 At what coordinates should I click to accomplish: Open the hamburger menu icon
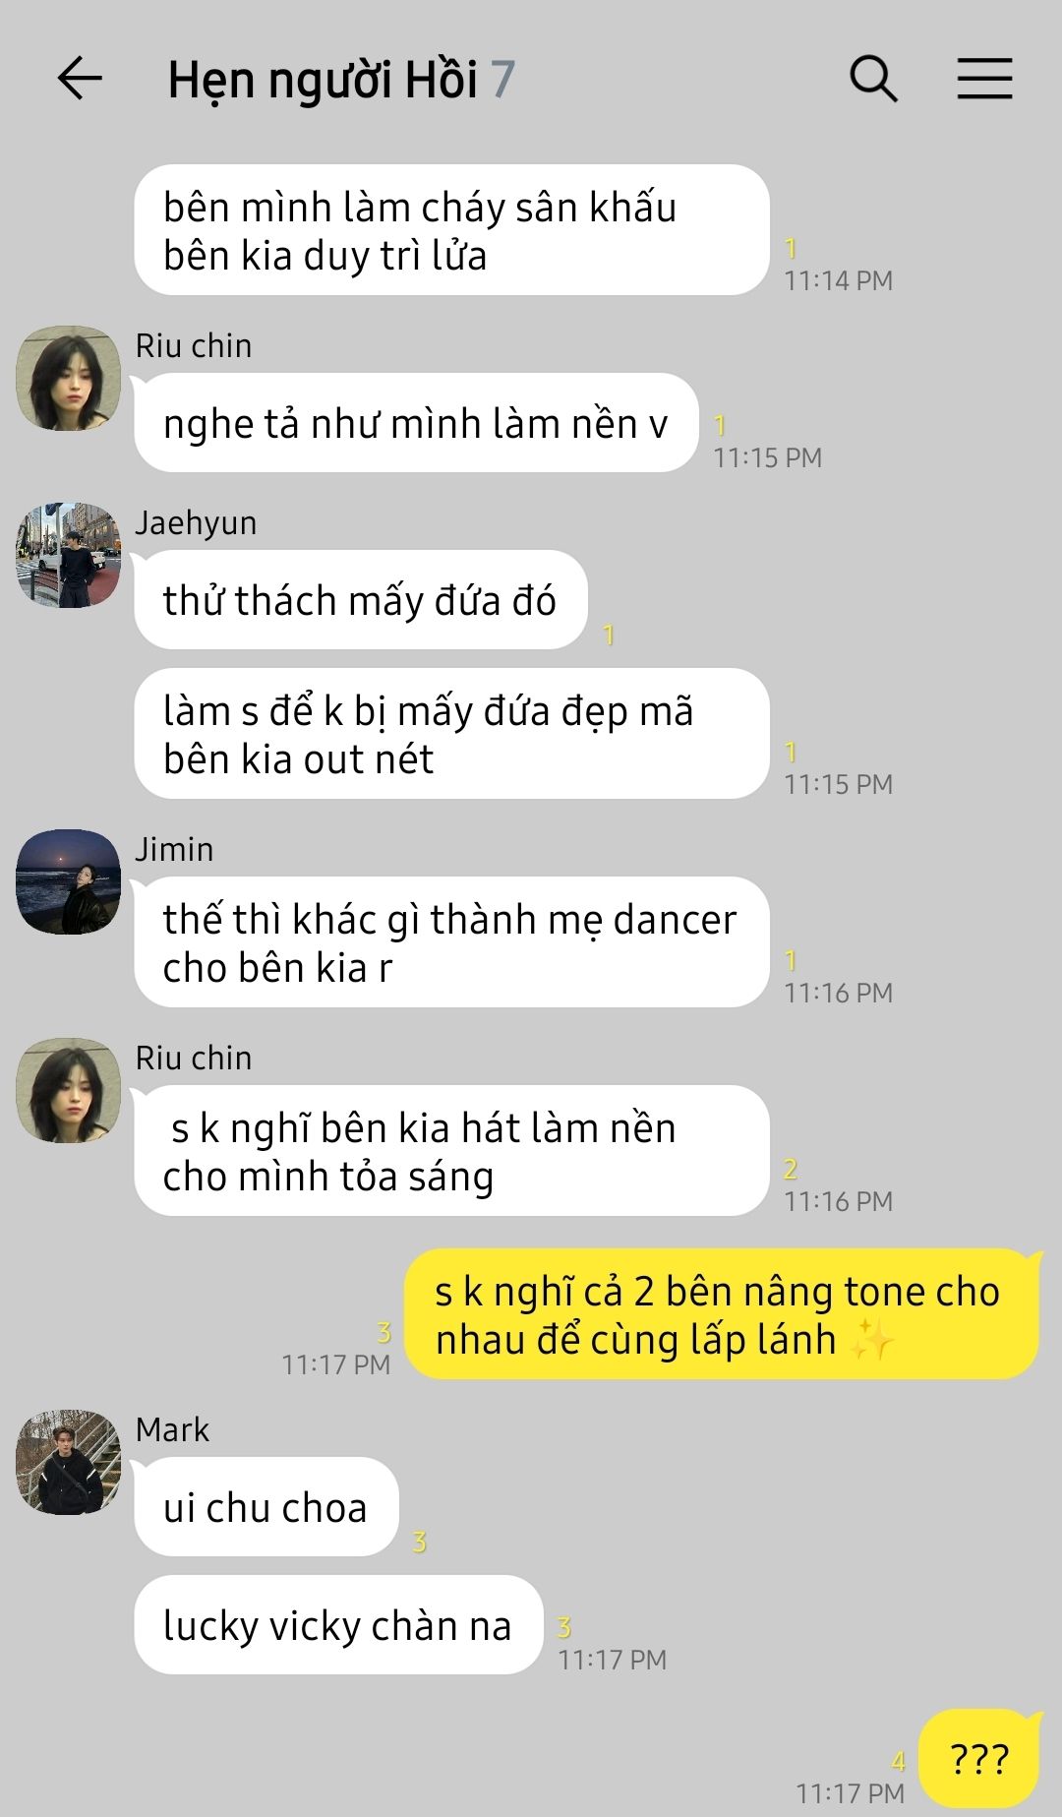(x=984, y=79)
